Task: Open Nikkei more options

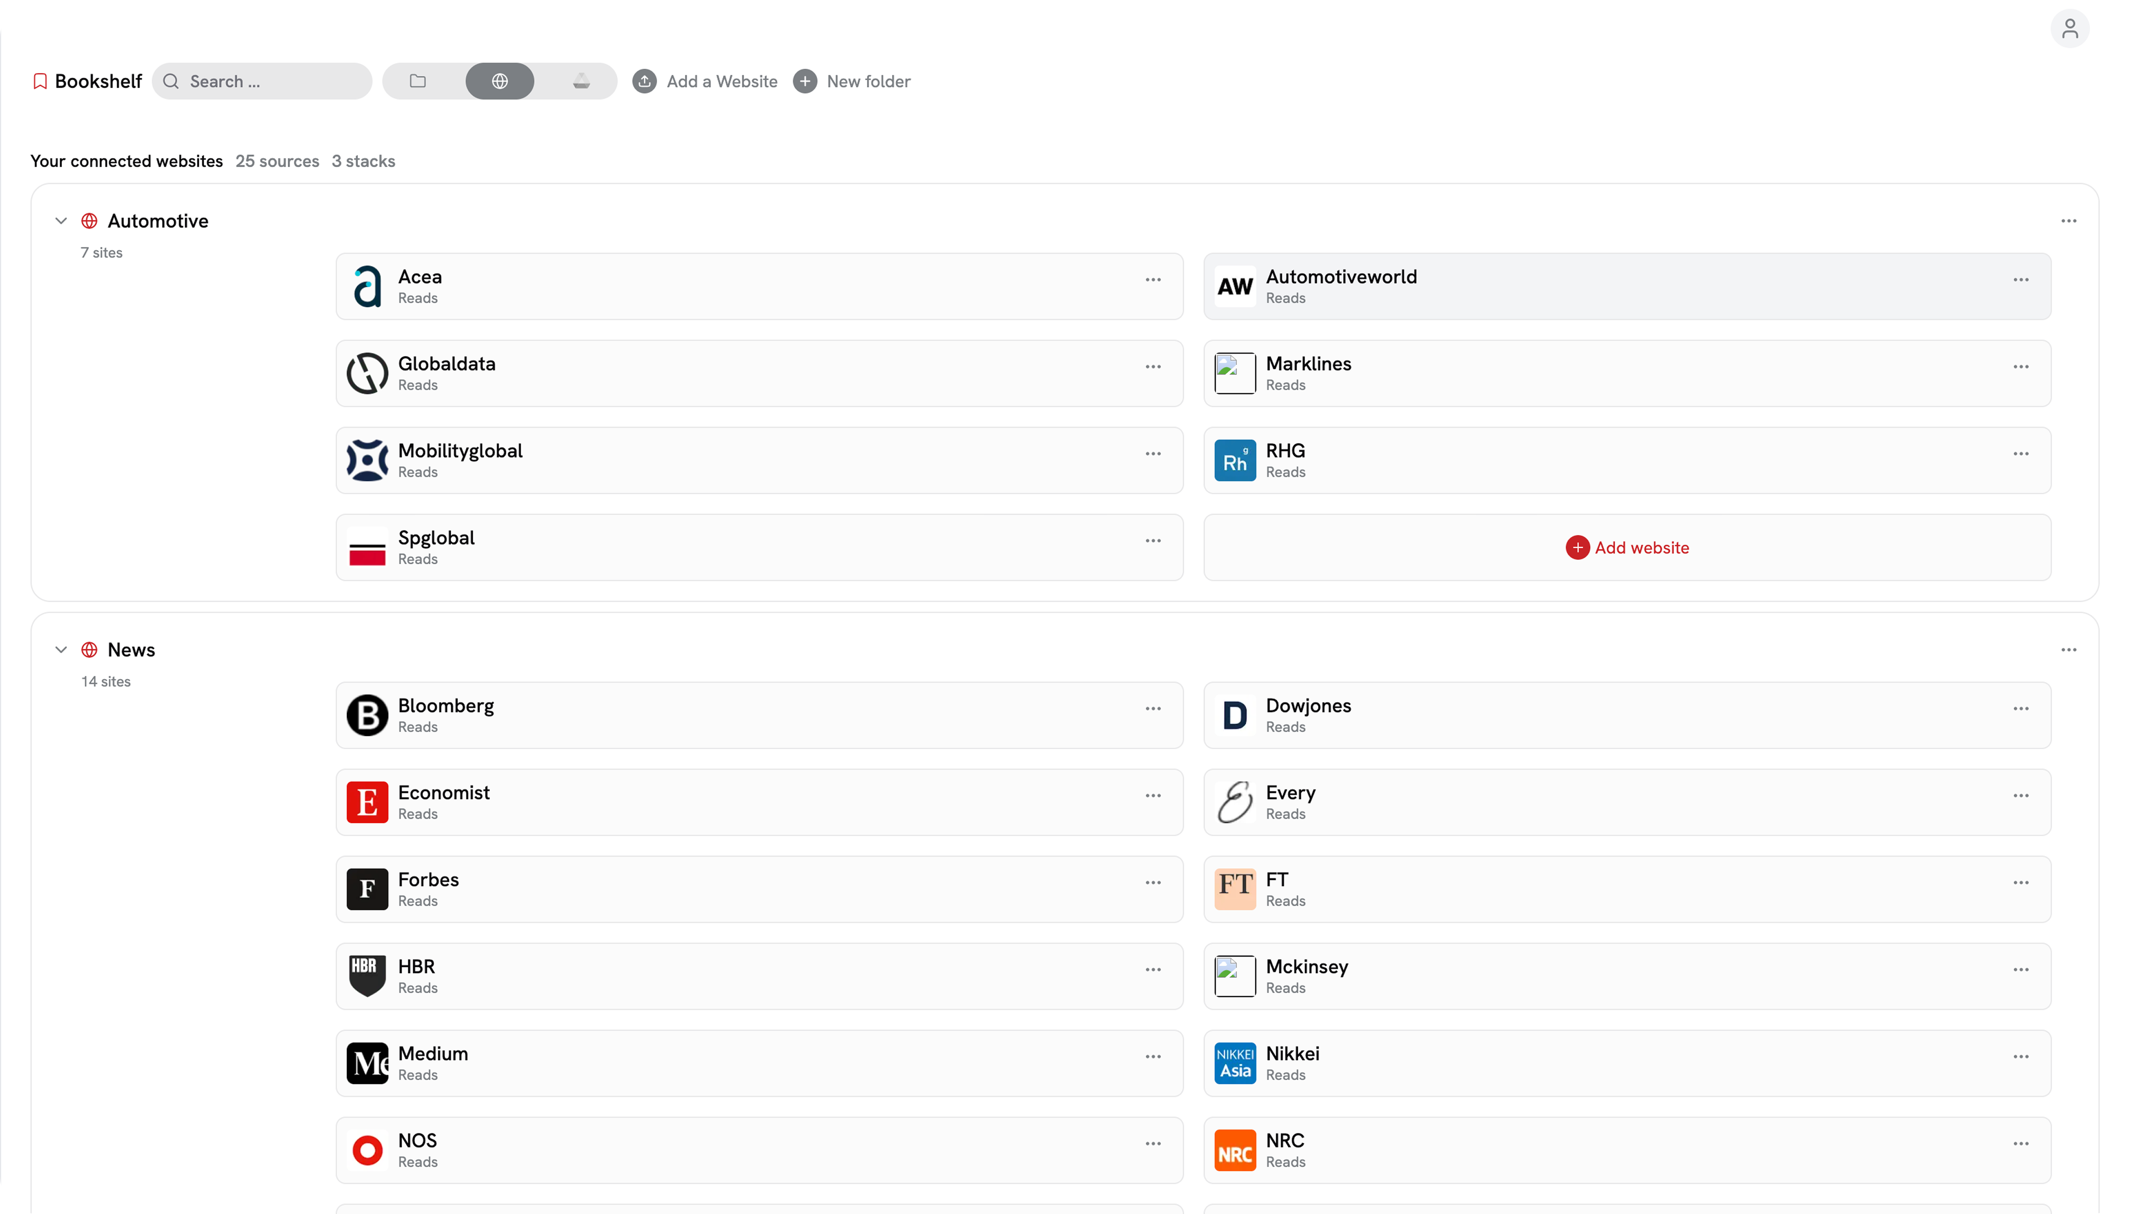Action: pyautogui.click(x=2020, y=1056)
